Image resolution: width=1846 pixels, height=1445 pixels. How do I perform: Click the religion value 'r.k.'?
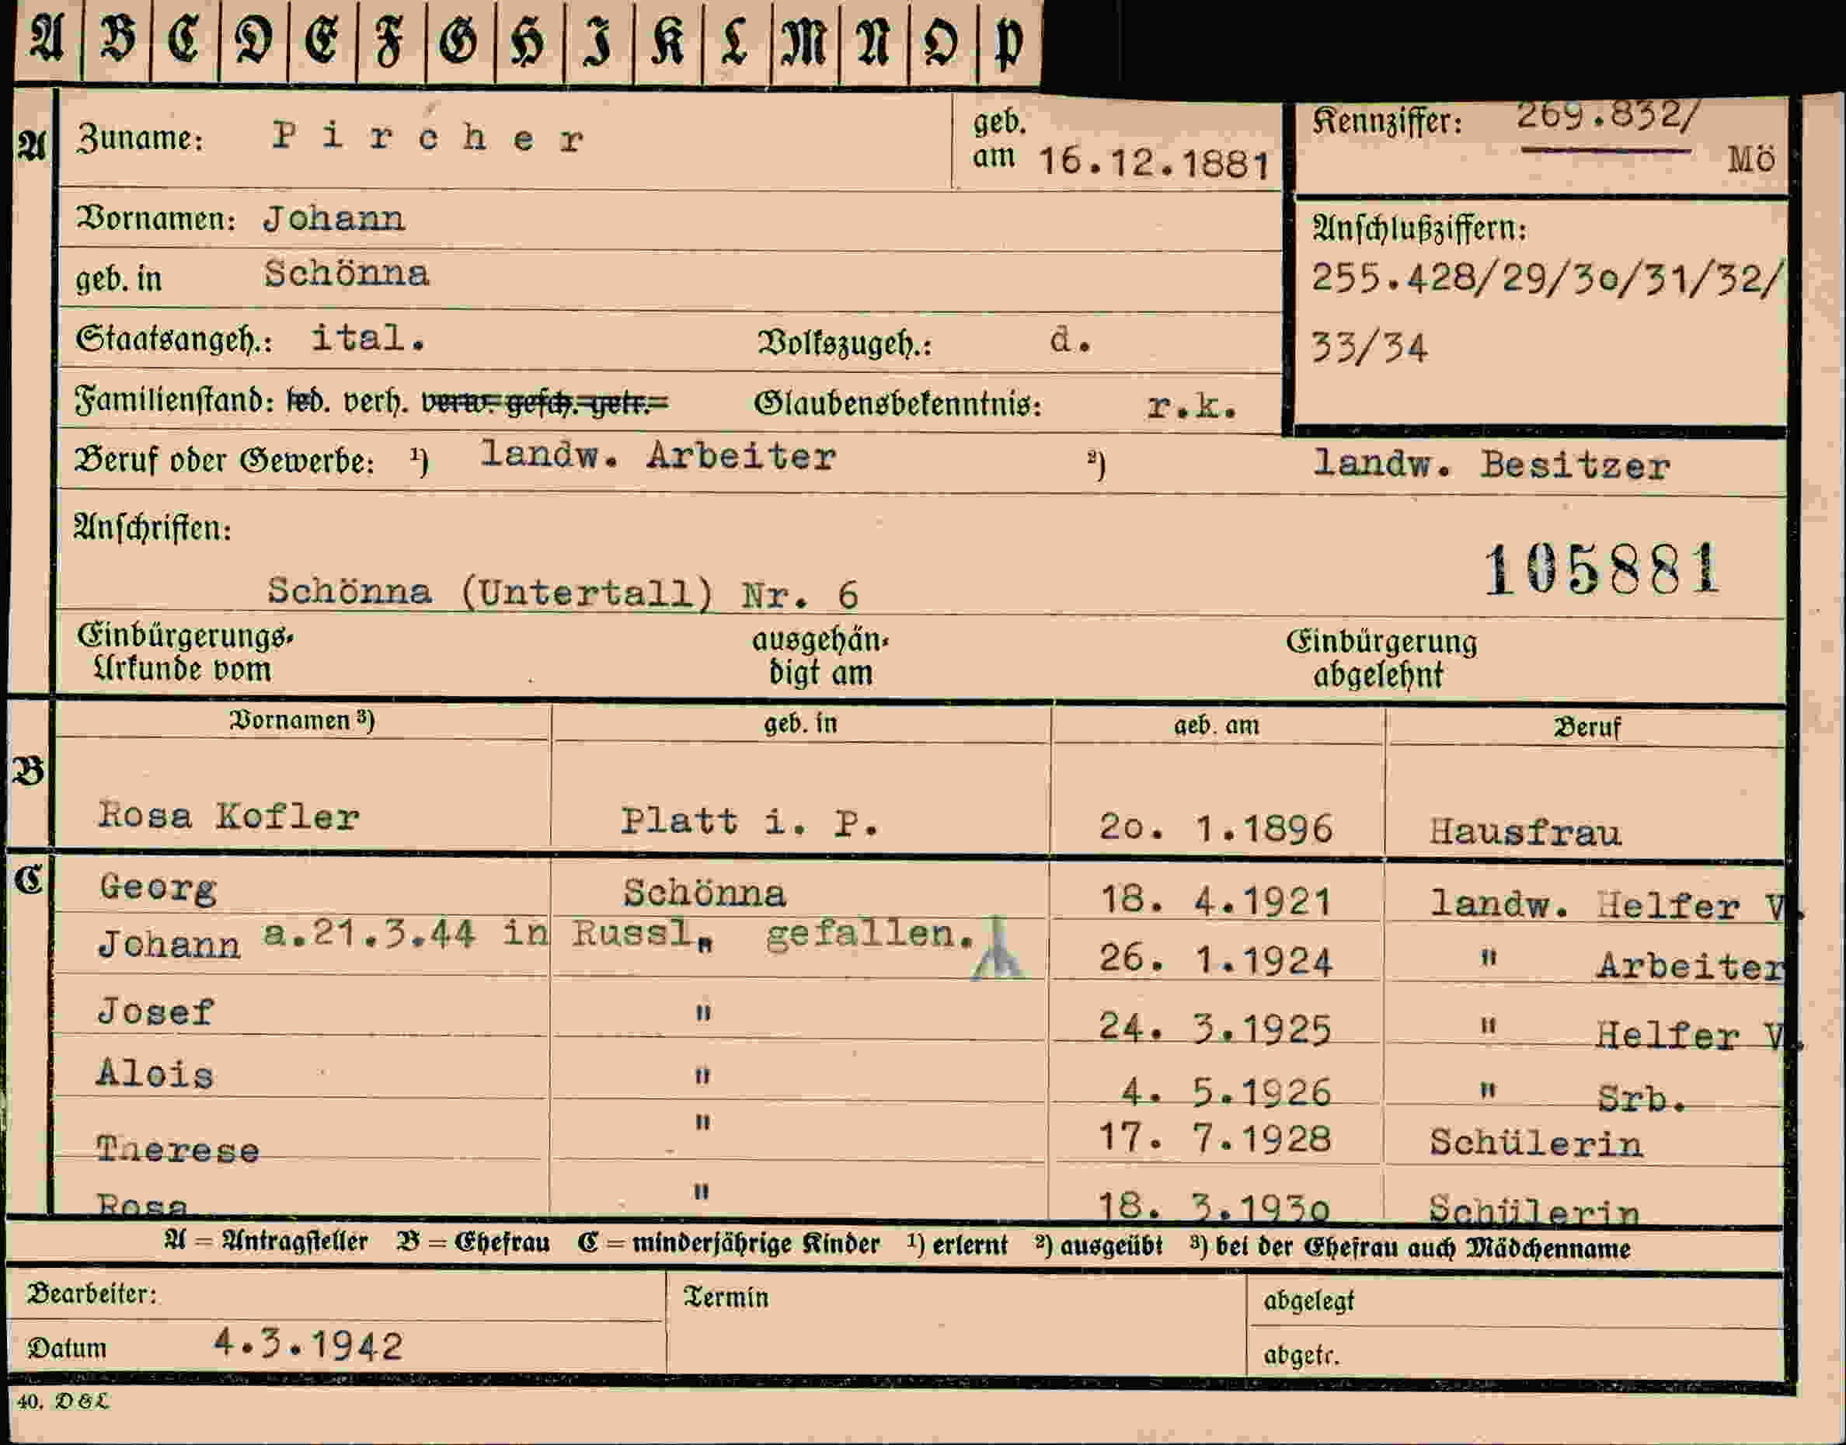(1192, 407)
